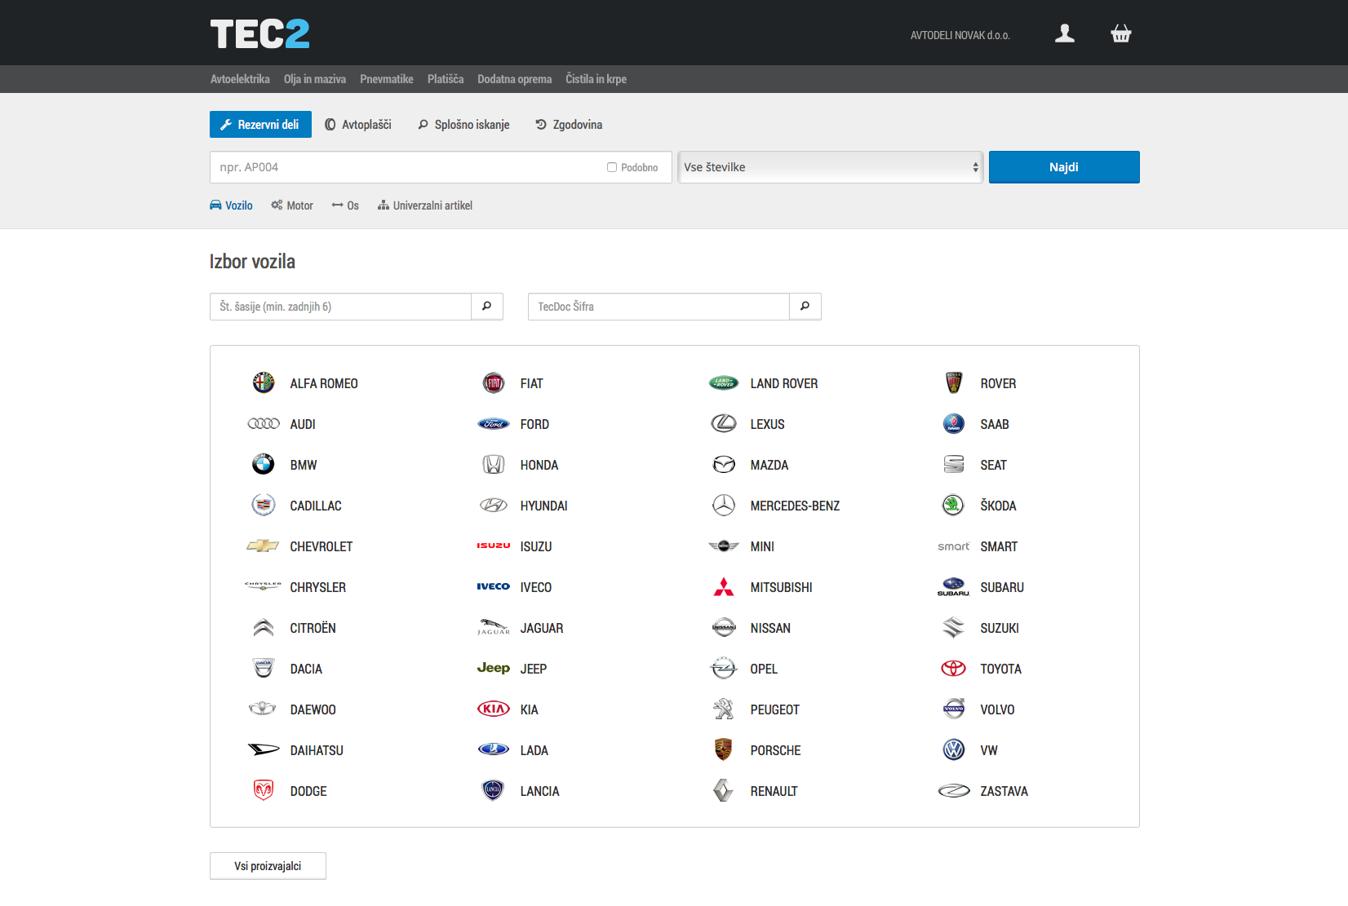Click the Vsi proizvajalci button

(268, 866)
